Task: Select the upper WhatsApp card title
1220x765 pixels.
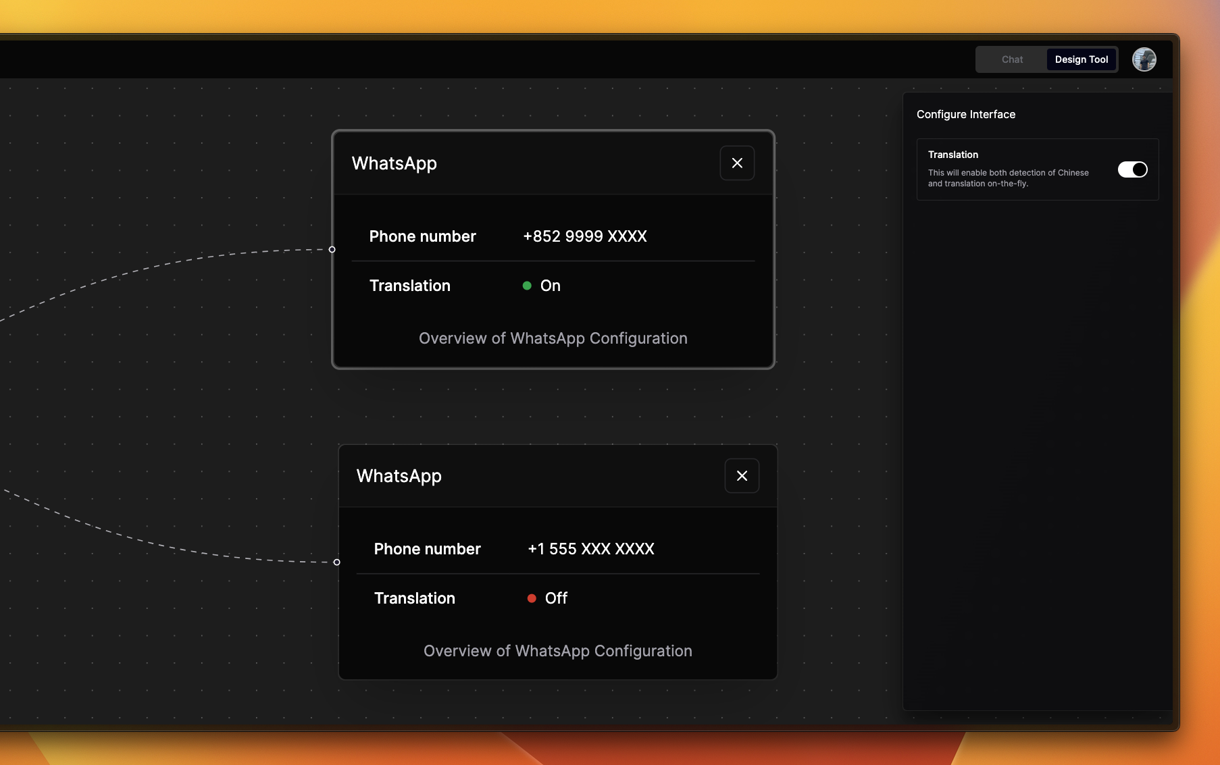Action: tap(395, 163)
